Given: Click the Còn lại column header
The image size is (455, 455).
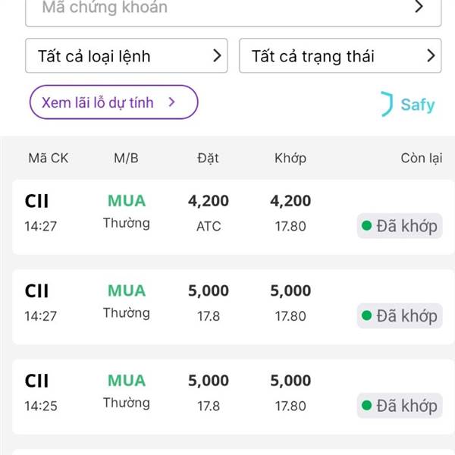Looking at the screenshot, I should (x=421, y=158).
